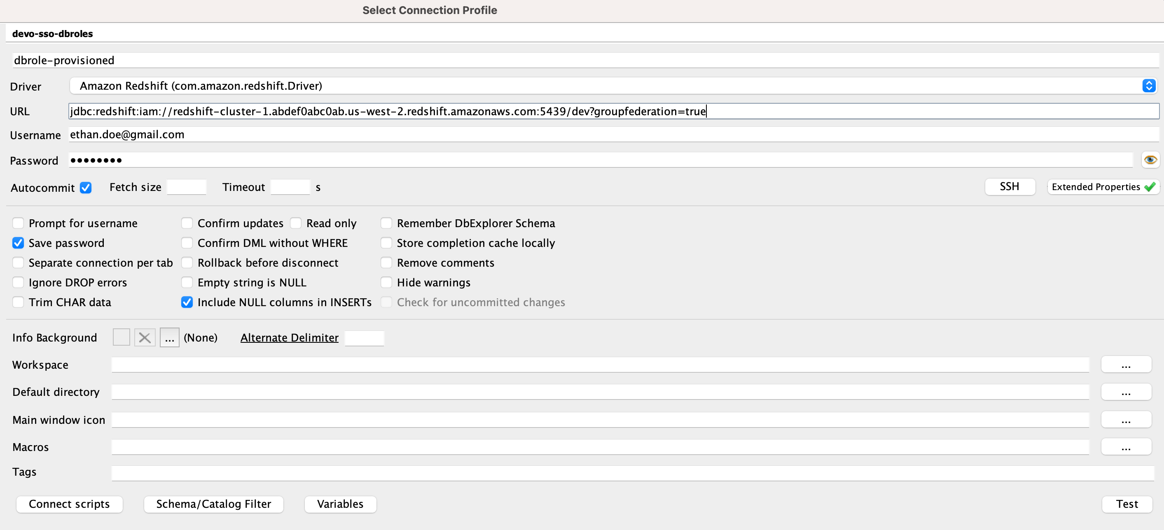Click the Alternate Delimiter link
This screenshot has width=1164, height=530.
pyautogui.click(x=289, y=338)
